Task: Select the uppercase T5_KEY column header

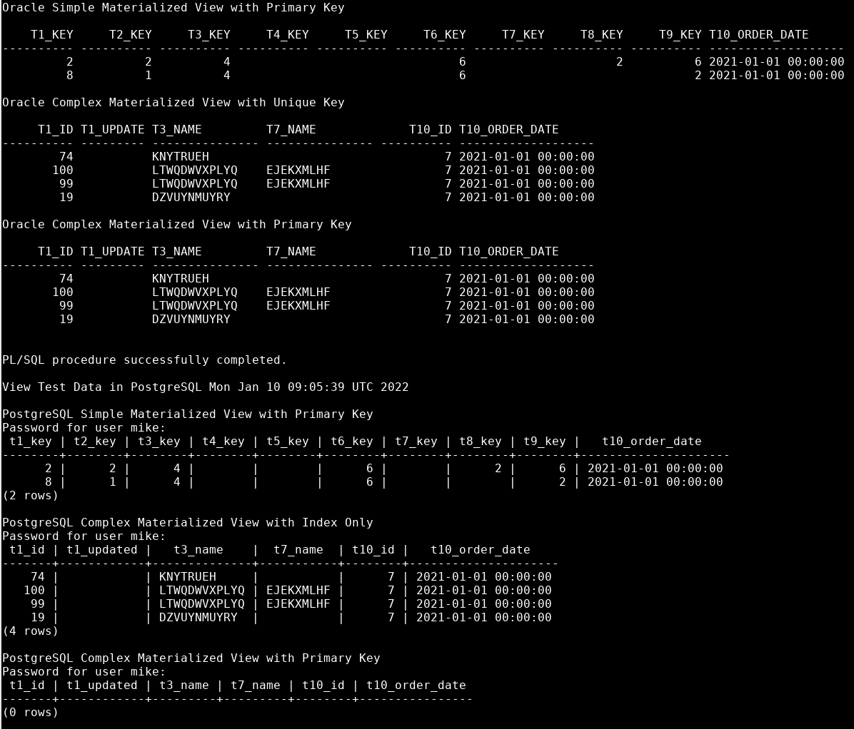Action: [x=366, y=35]
